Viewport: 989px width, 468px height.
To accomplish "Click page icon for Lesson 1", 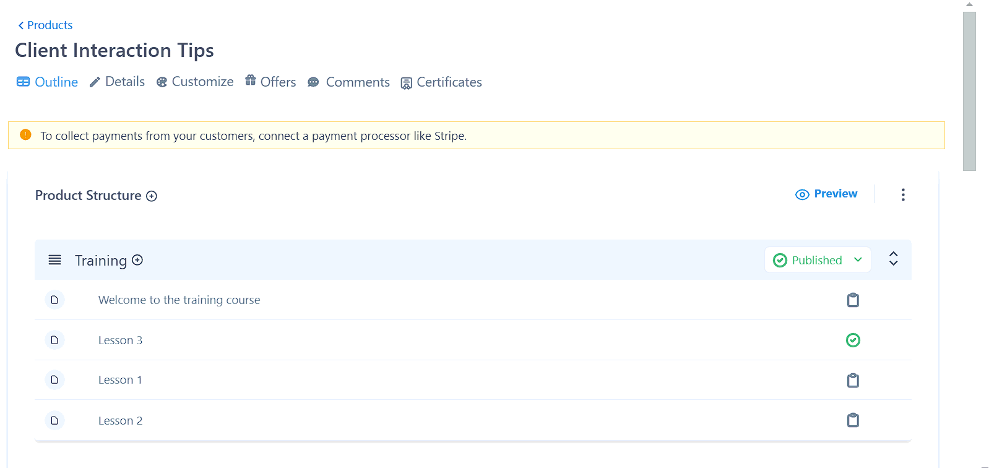I will (54, 379).
